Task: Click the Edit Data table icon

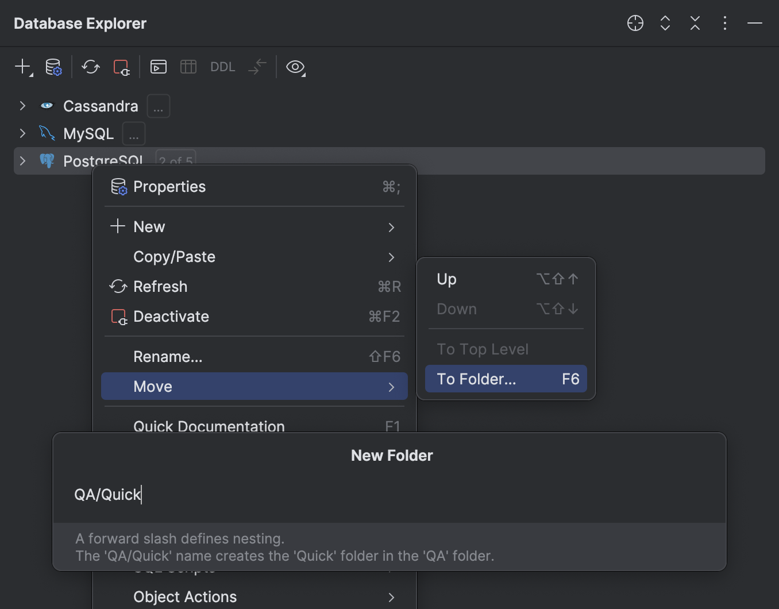Action: point(188,67)
